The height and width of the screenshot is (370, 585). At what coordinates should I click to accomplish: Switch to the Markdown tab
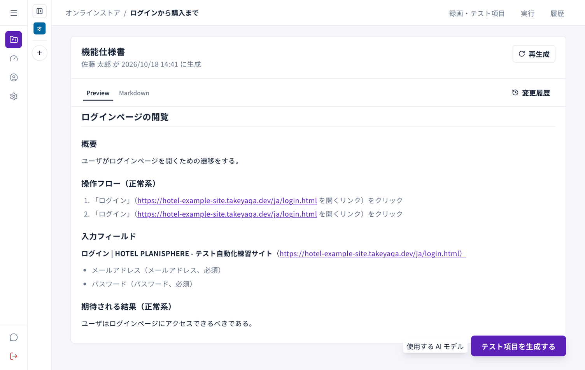click(x=134, y=93)
